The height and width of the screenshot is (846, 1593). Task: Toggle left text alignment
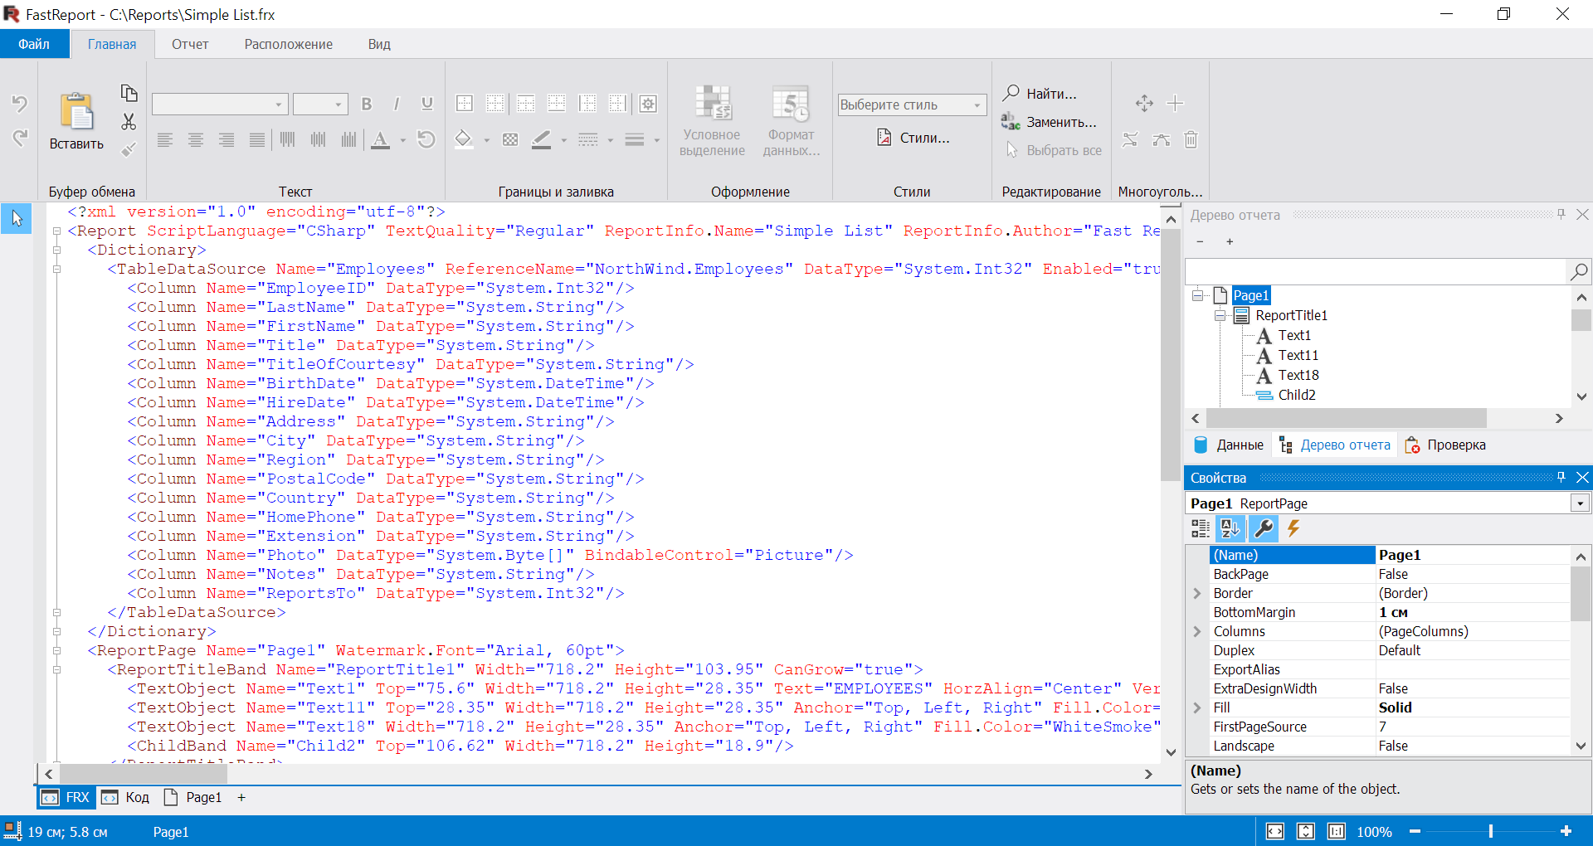[x=165, y=139]
